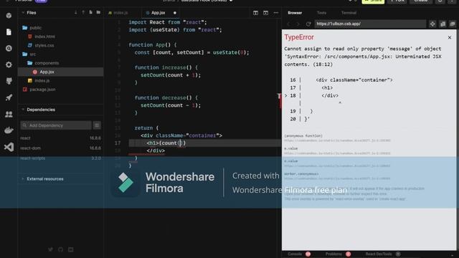Open Configuration Files gear icon in activity bar

pos(9,64)
